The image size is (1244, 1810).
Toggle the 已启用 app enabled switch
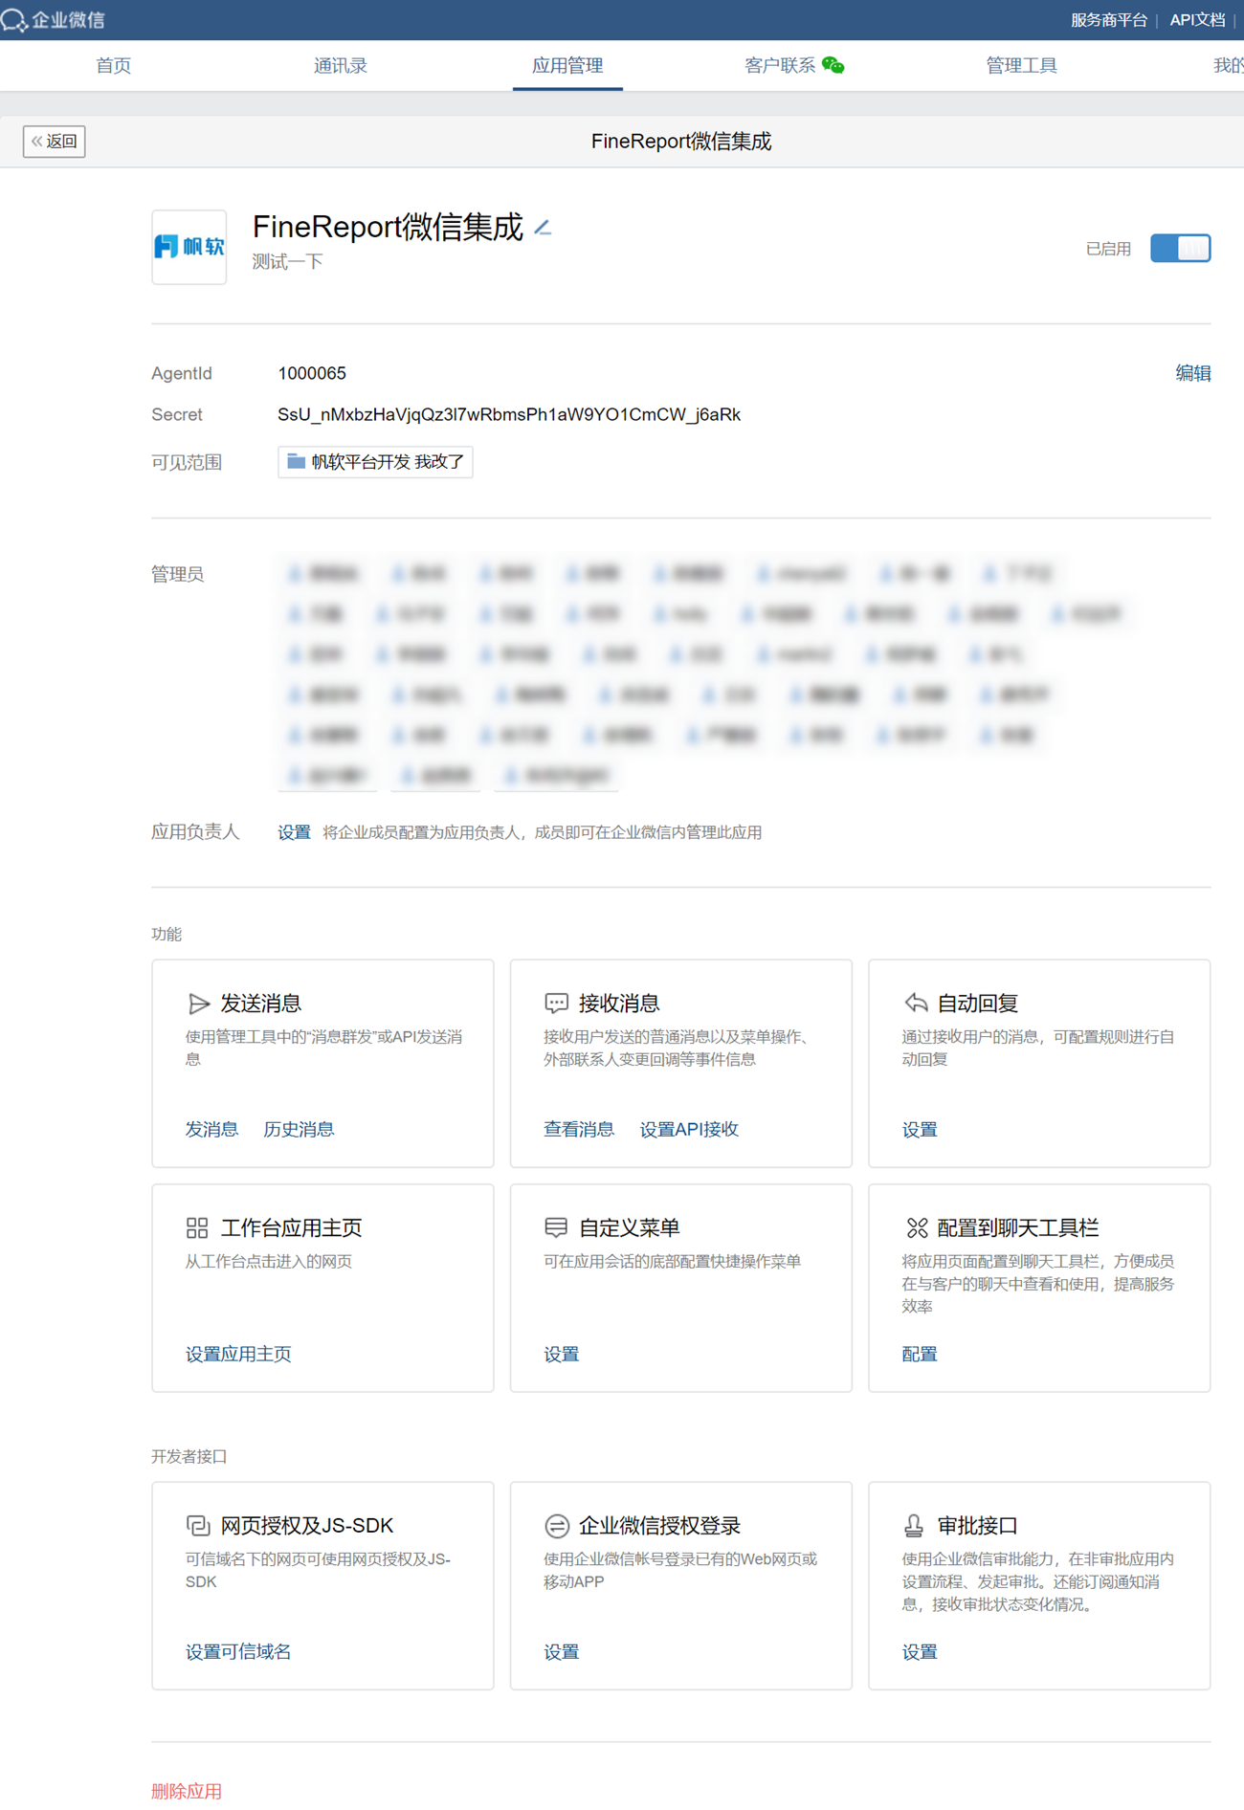[1180, 249]
